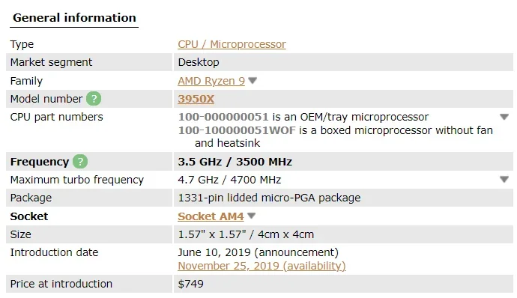Click the 3.5 GHz / 3500 MHz value
Image resolution: width=517 pixels, height=298 pixels.
pyautogui.click(x=235, y=162)
